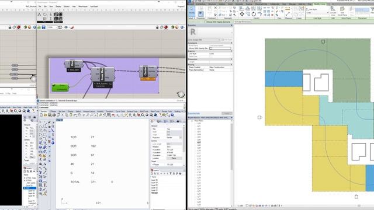
Task: Toggle Moves With Nearby Elements checkbox in options bar
Action: click(205, 22)
